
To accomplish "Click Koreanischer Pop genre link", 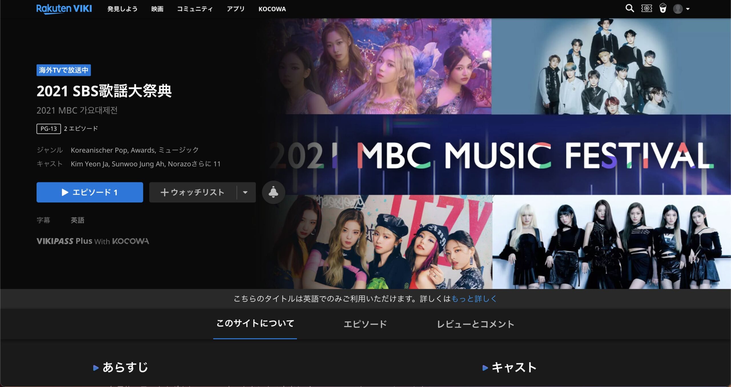I will 99,150.
